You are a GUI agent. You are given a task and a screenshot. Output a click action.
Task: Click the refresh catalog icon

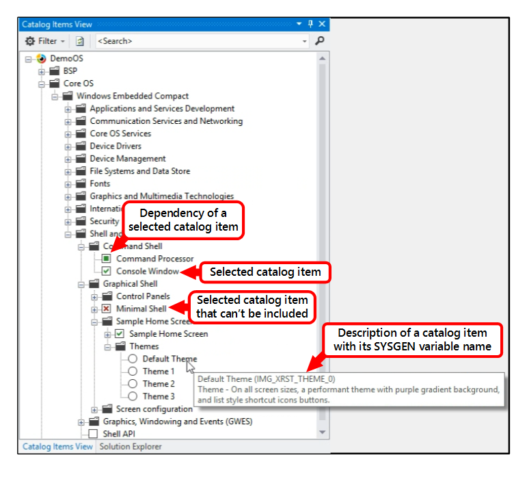click(x=80, y=41)
